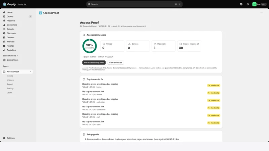Click the Orders count badge 5
This screenshot has width=269, height=151.
coord(30,16)
